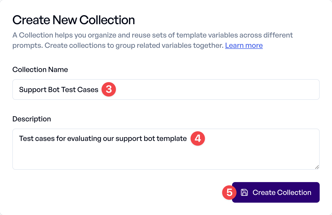The width and height of the screenshot is (332, 215).
Task: Place cursor after the word template in the Description
Action: [187, 139]
